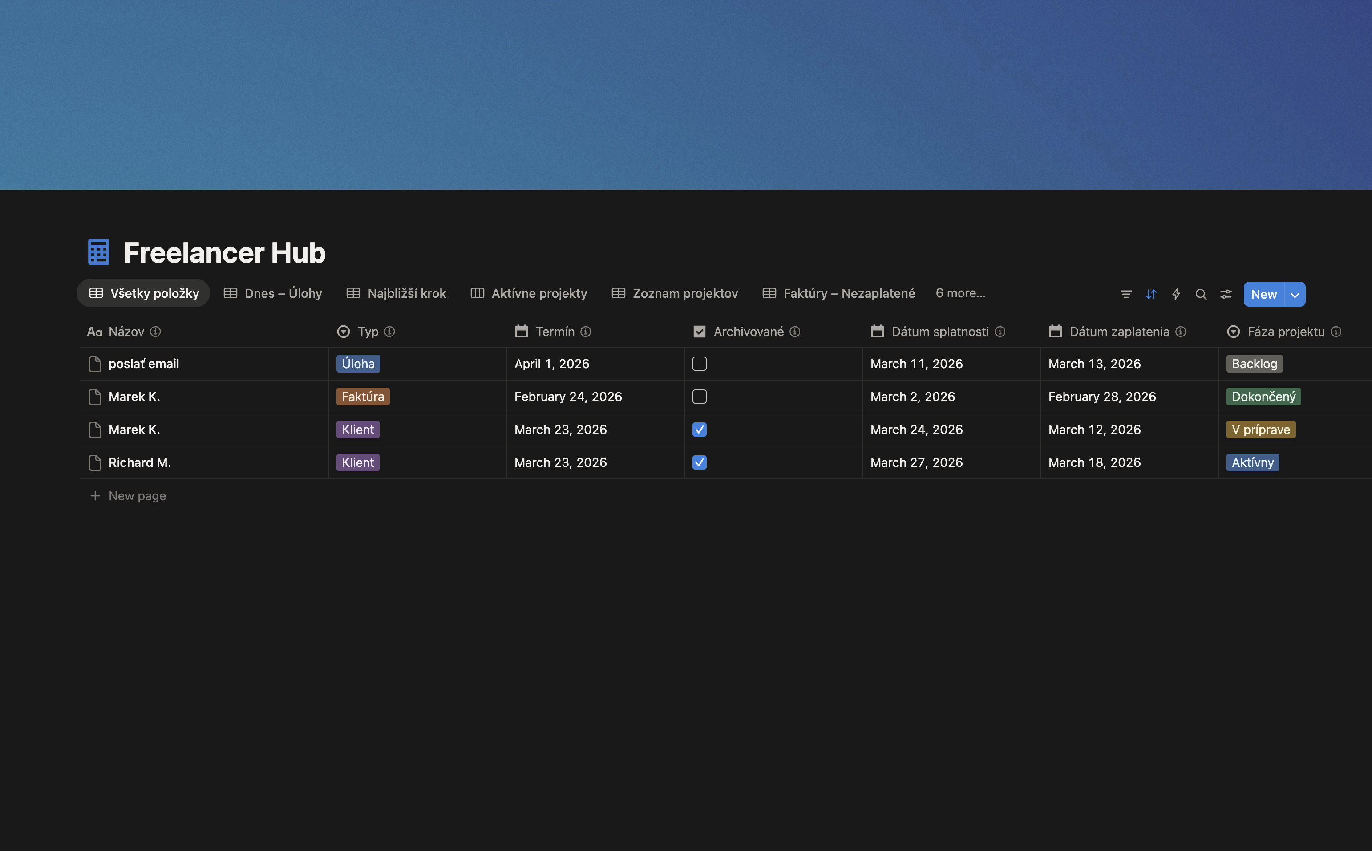The image size is (1372, 851).
Task: Open sorting options with arrows icon
Action: [x=1151, y=294]
